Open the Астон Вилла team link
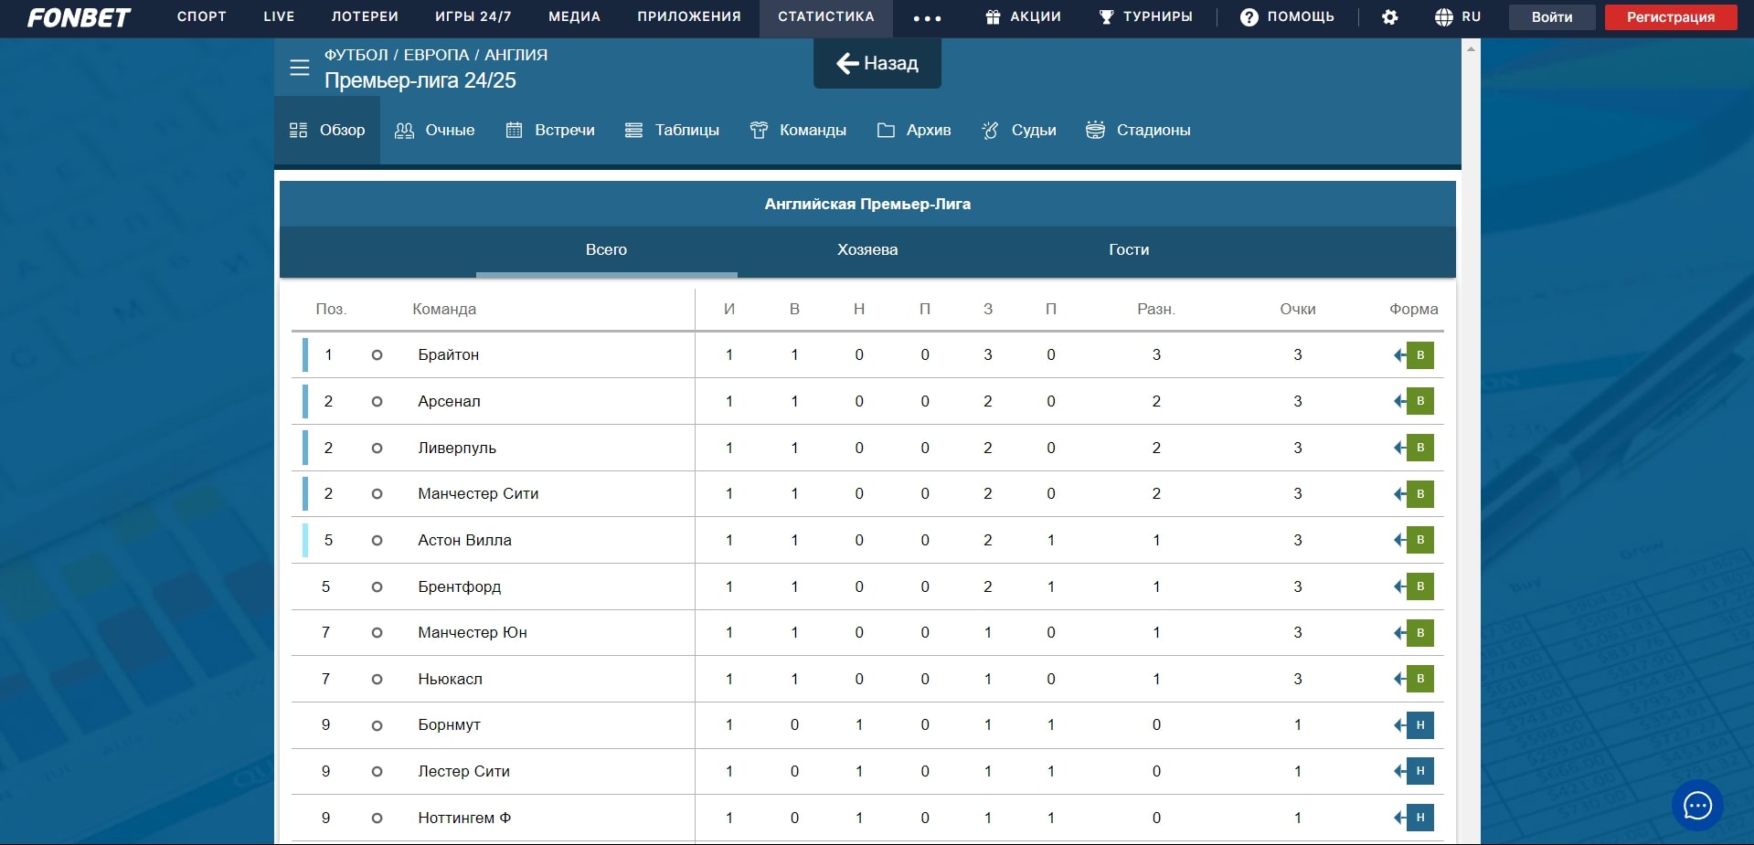Viewport: 1754px width, 845px height. [x=464, y=540]
